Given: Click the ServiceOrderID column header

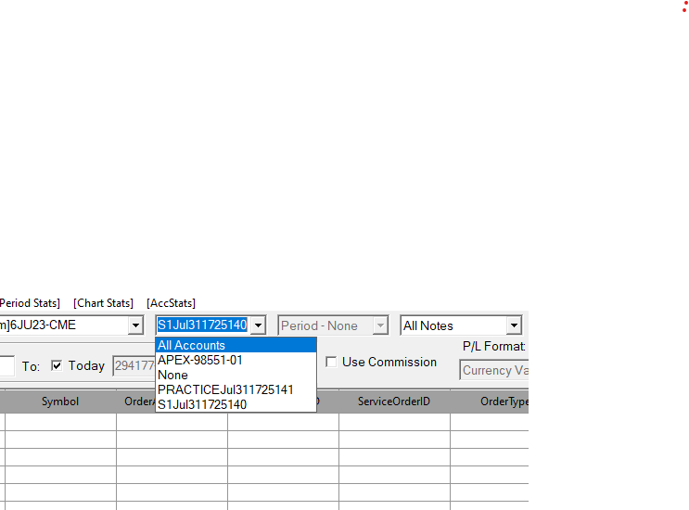Looking at the screenshot, I should [x=394, y=402].
